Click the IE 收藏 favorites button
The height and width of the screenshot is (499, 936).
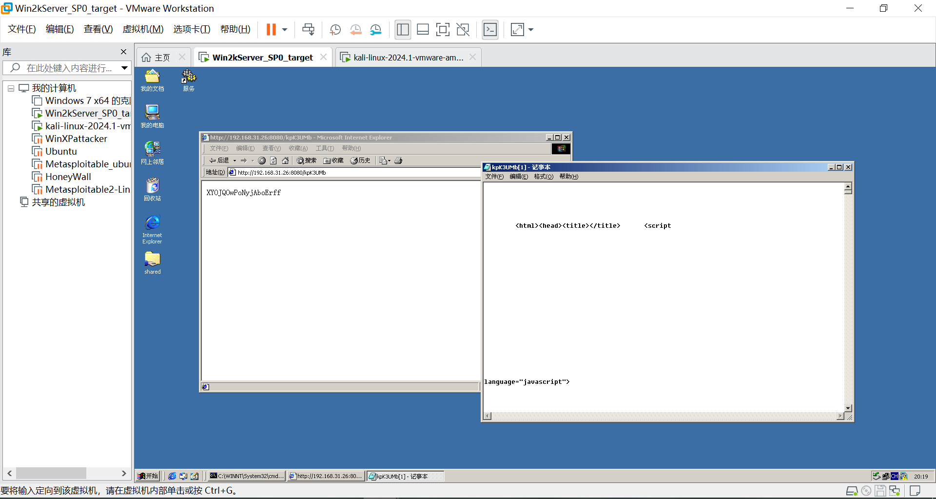point(333,160)
